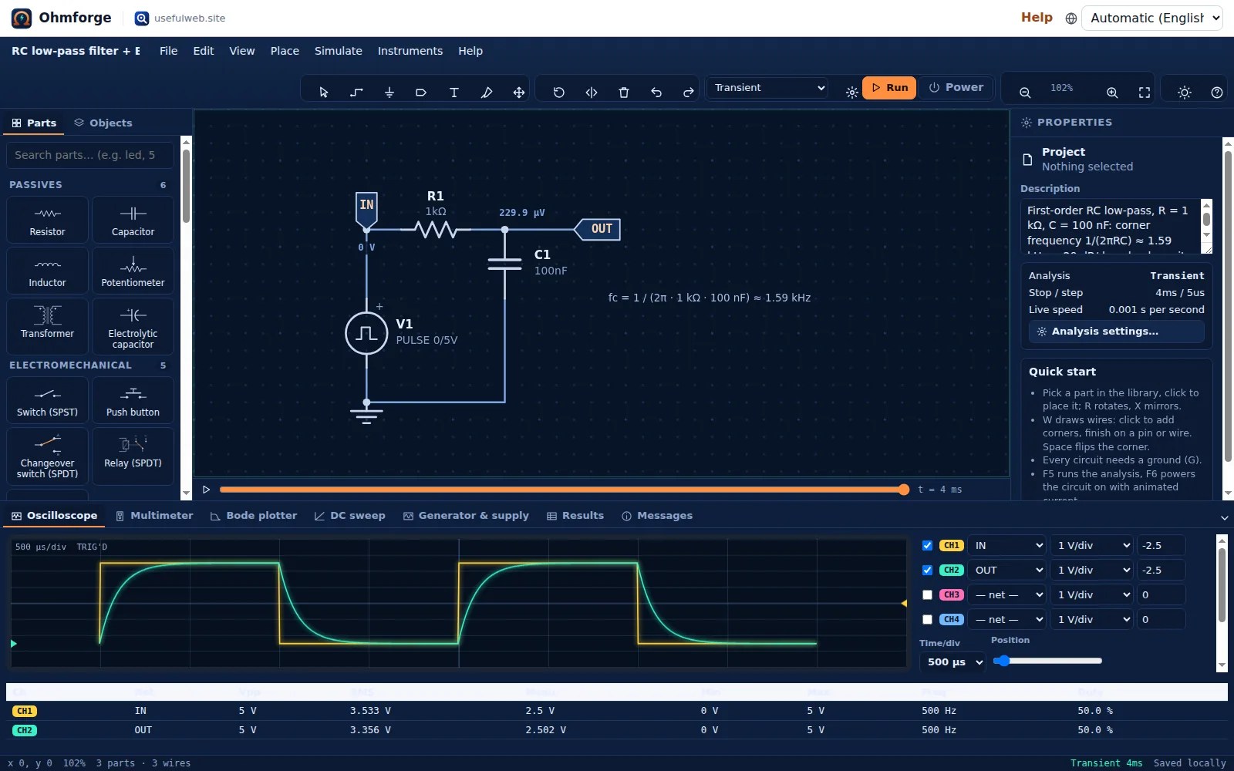Zoom in the schematic canvas
The width and height of the screenshot is (1234, 771).
1112,93
